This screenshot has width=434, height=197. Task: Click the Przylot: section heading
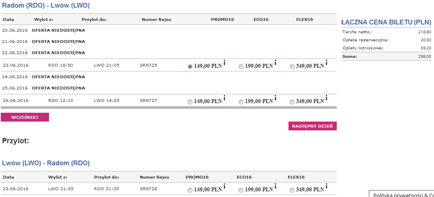coord(16,141)
